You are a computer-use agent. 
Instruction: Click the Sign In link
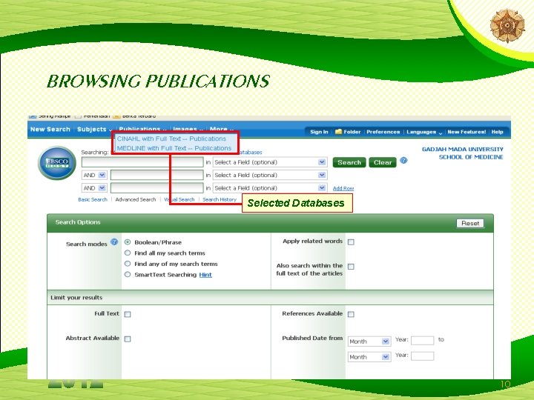(x=319, y=132)
